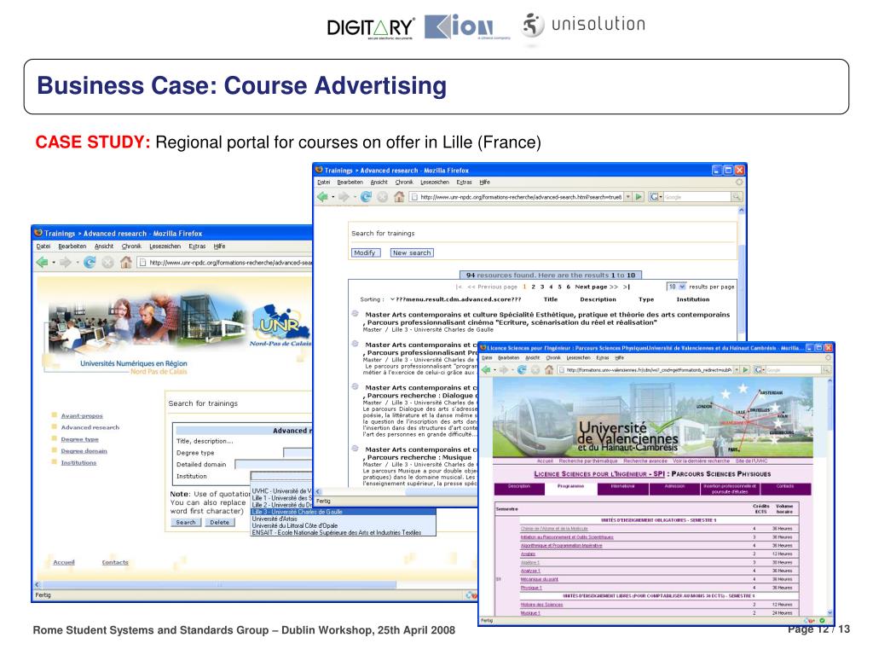Click the Home icon in the search results window

399,197
